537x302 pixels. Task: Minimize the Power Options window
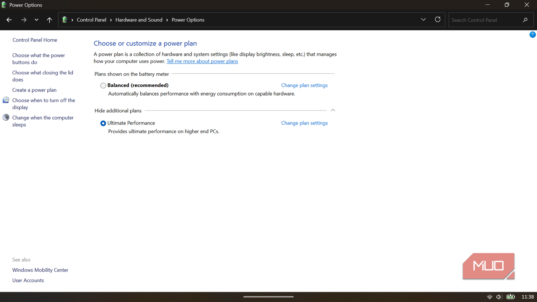click(488, 5)
